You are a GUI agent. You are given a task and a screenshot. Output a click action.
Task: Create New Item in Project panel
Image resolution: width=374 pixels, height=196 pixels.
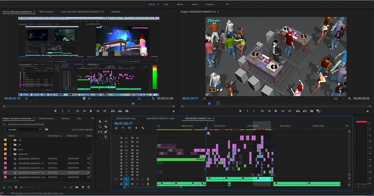83,187
